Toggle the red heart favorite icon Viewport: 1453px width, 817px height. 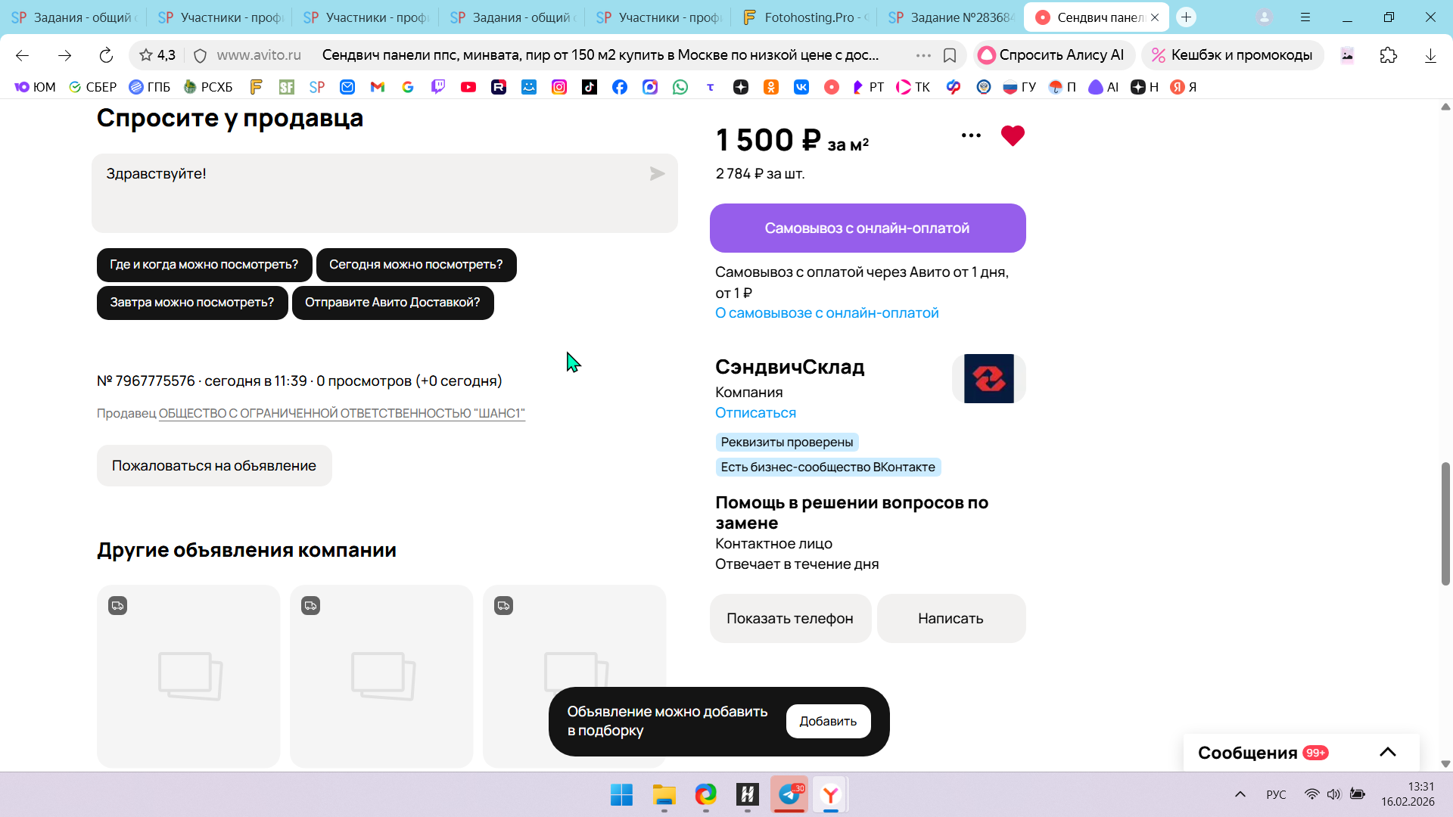click(x=1012, y=136)
